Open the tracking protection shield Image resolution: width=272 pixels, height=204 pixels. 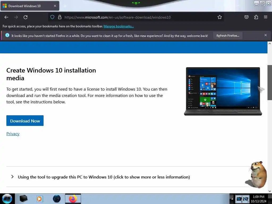[52, 17]
